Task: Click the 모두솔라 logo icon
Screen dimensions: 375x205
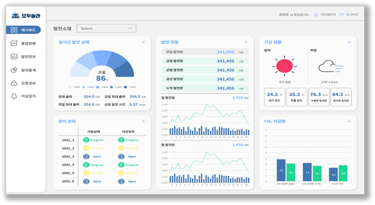Action: click(x=16, y=16)
